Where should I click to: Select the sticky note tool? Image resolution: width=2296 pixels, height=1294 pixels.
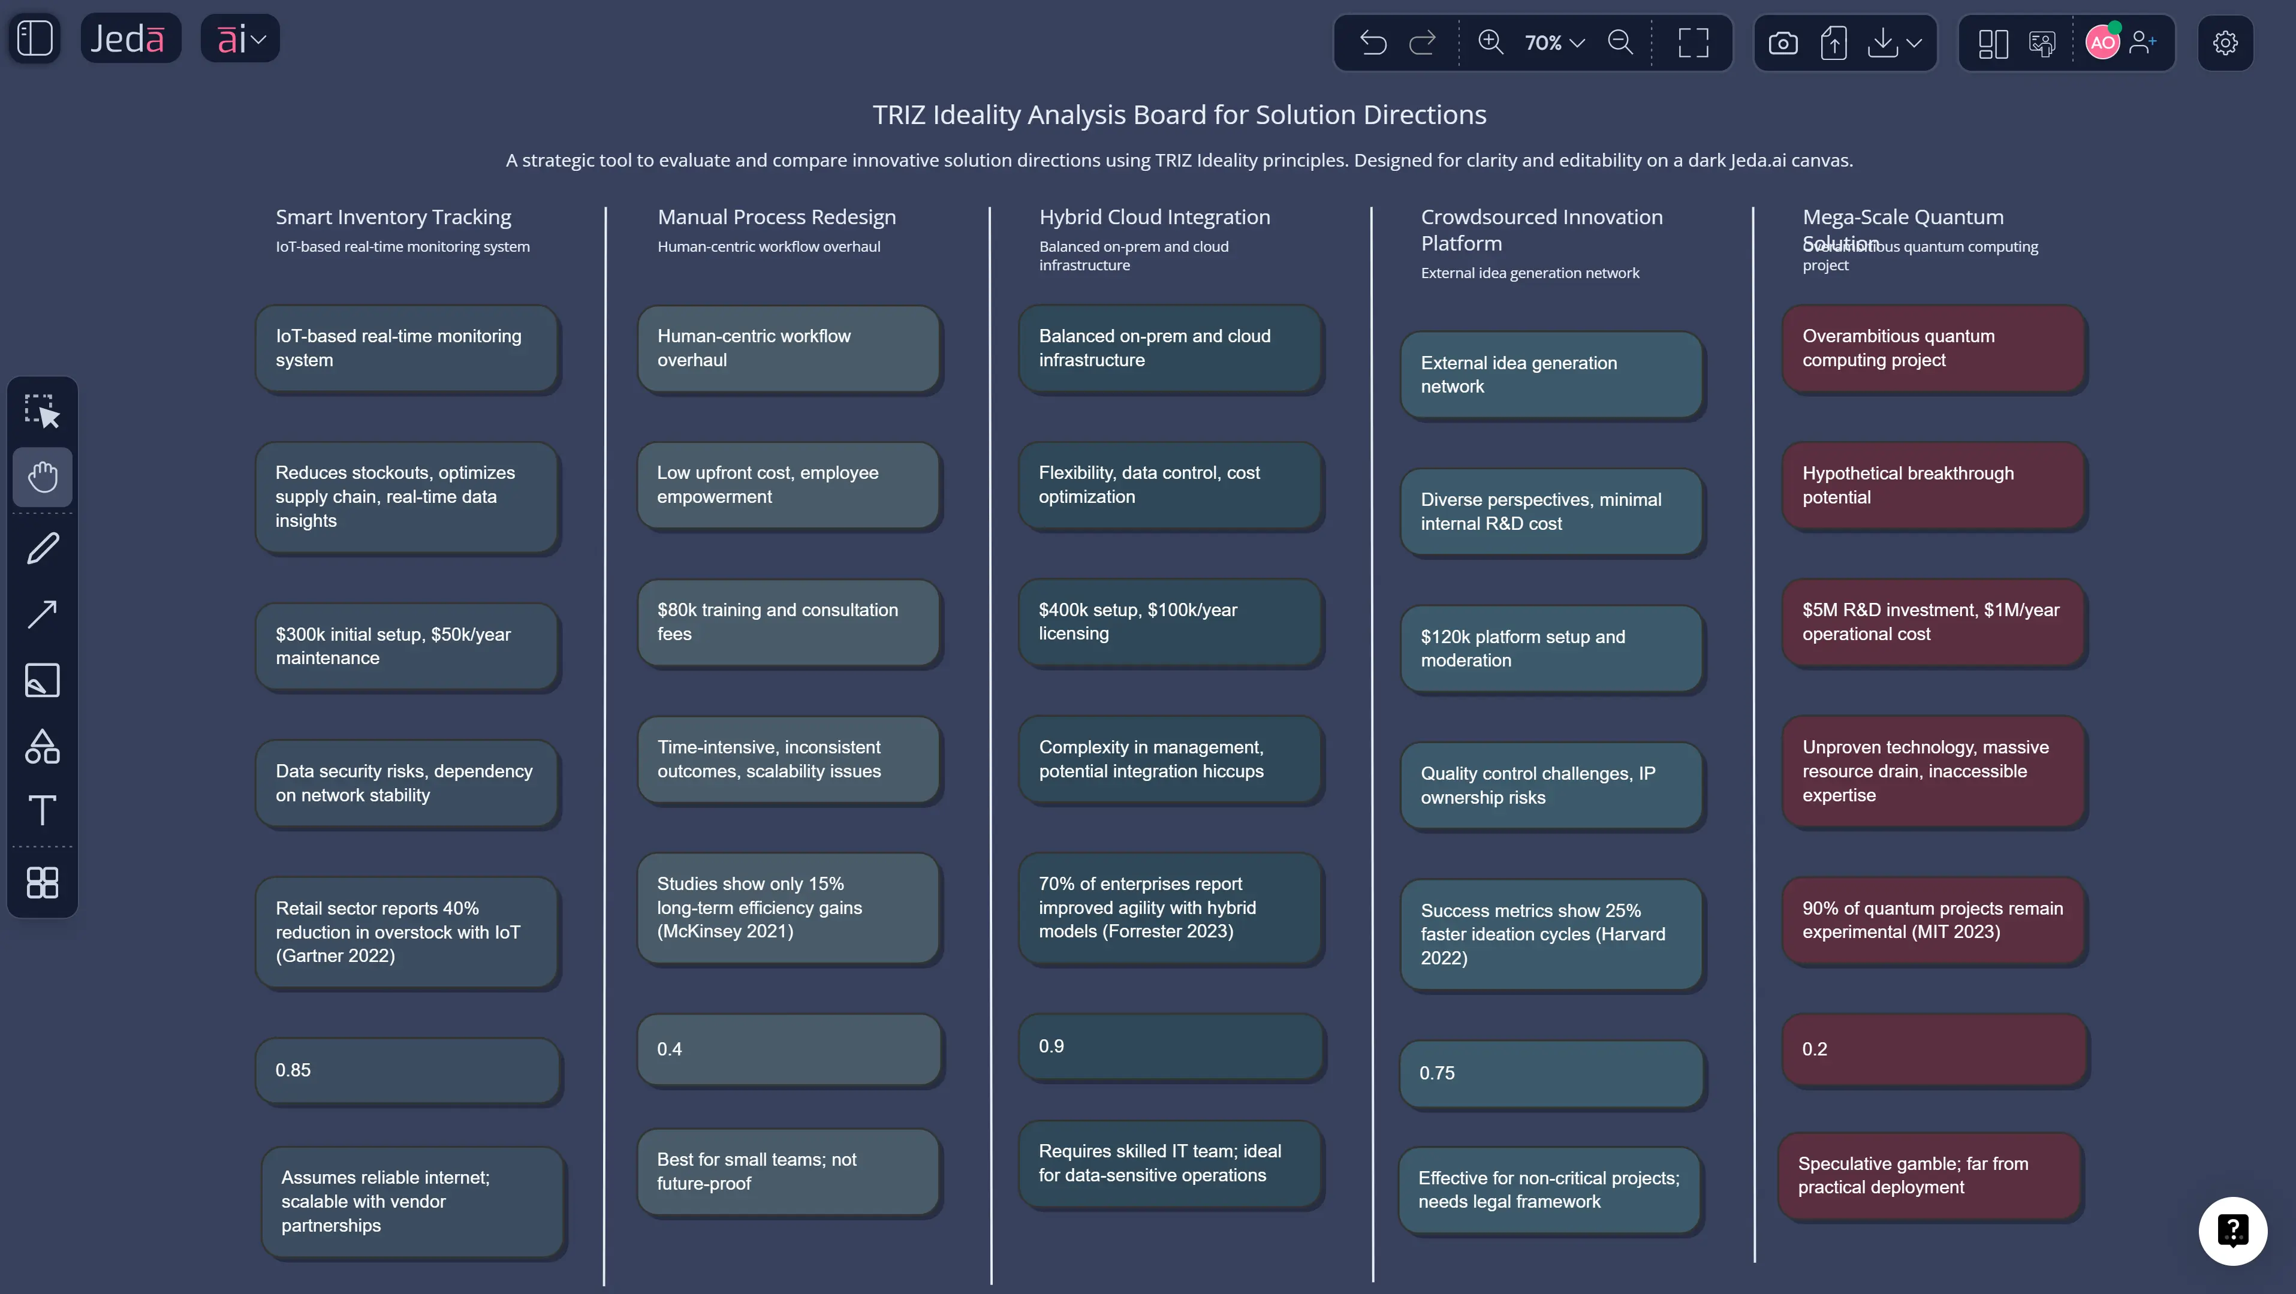[42, 680]
